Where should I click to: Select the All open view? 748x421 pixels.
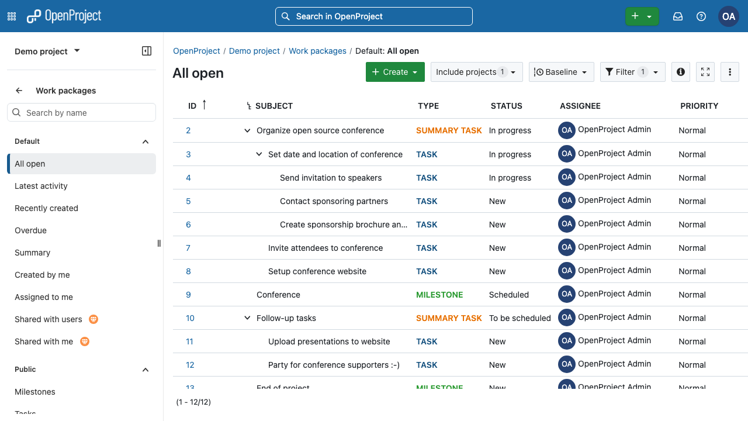tap(82, 164)
